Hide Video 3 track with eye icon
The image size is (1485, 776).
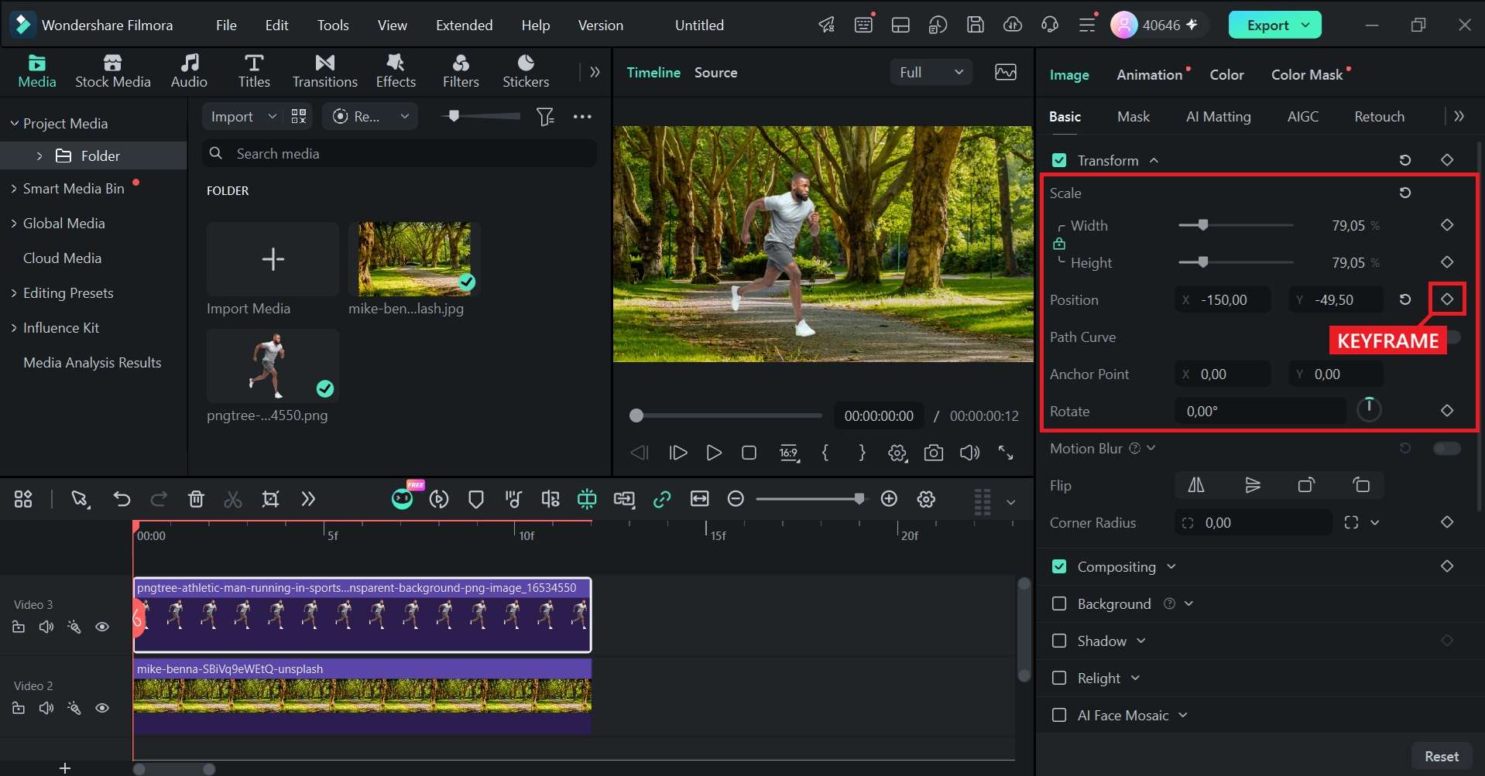tap(101, 627)
